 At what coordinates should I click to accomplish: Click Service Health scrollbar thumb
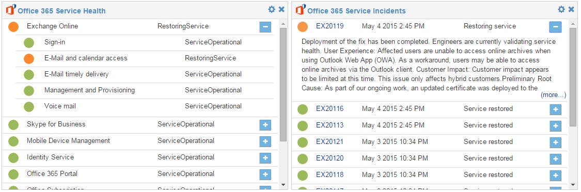(284, 85)
